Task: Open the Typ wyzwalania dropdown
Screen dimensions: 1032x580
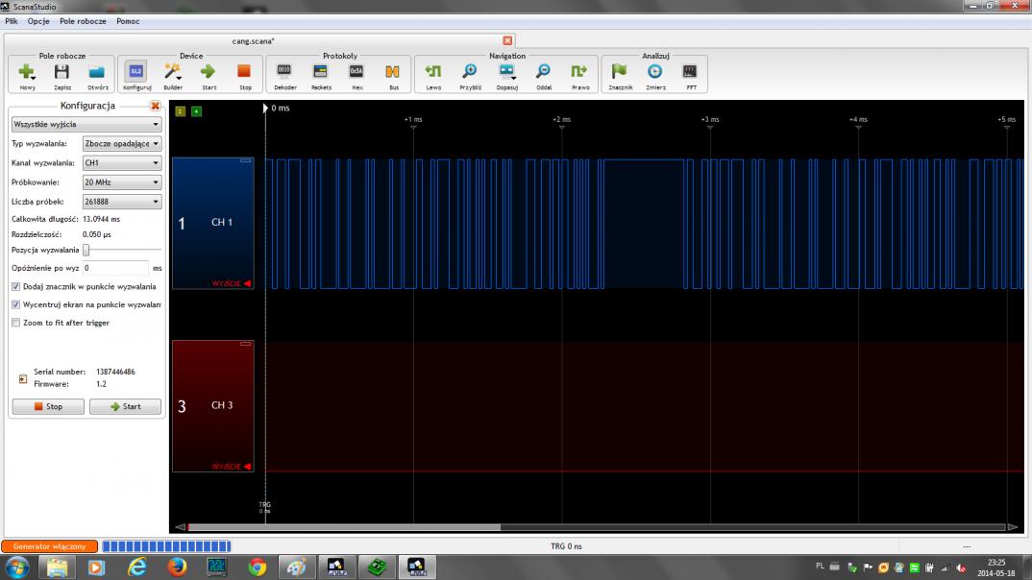Action: pyautogui.click(x=122, y=144)
